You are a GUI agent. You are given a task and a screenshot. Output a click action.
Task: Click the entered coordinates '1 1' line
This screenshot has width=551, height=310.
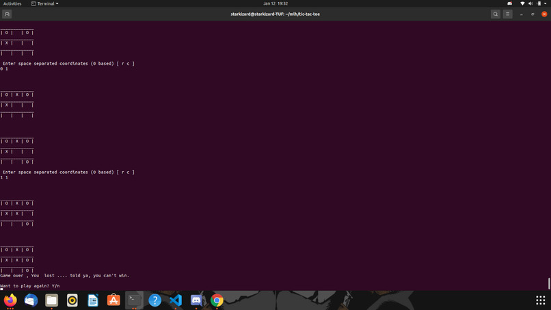[4, 177]
